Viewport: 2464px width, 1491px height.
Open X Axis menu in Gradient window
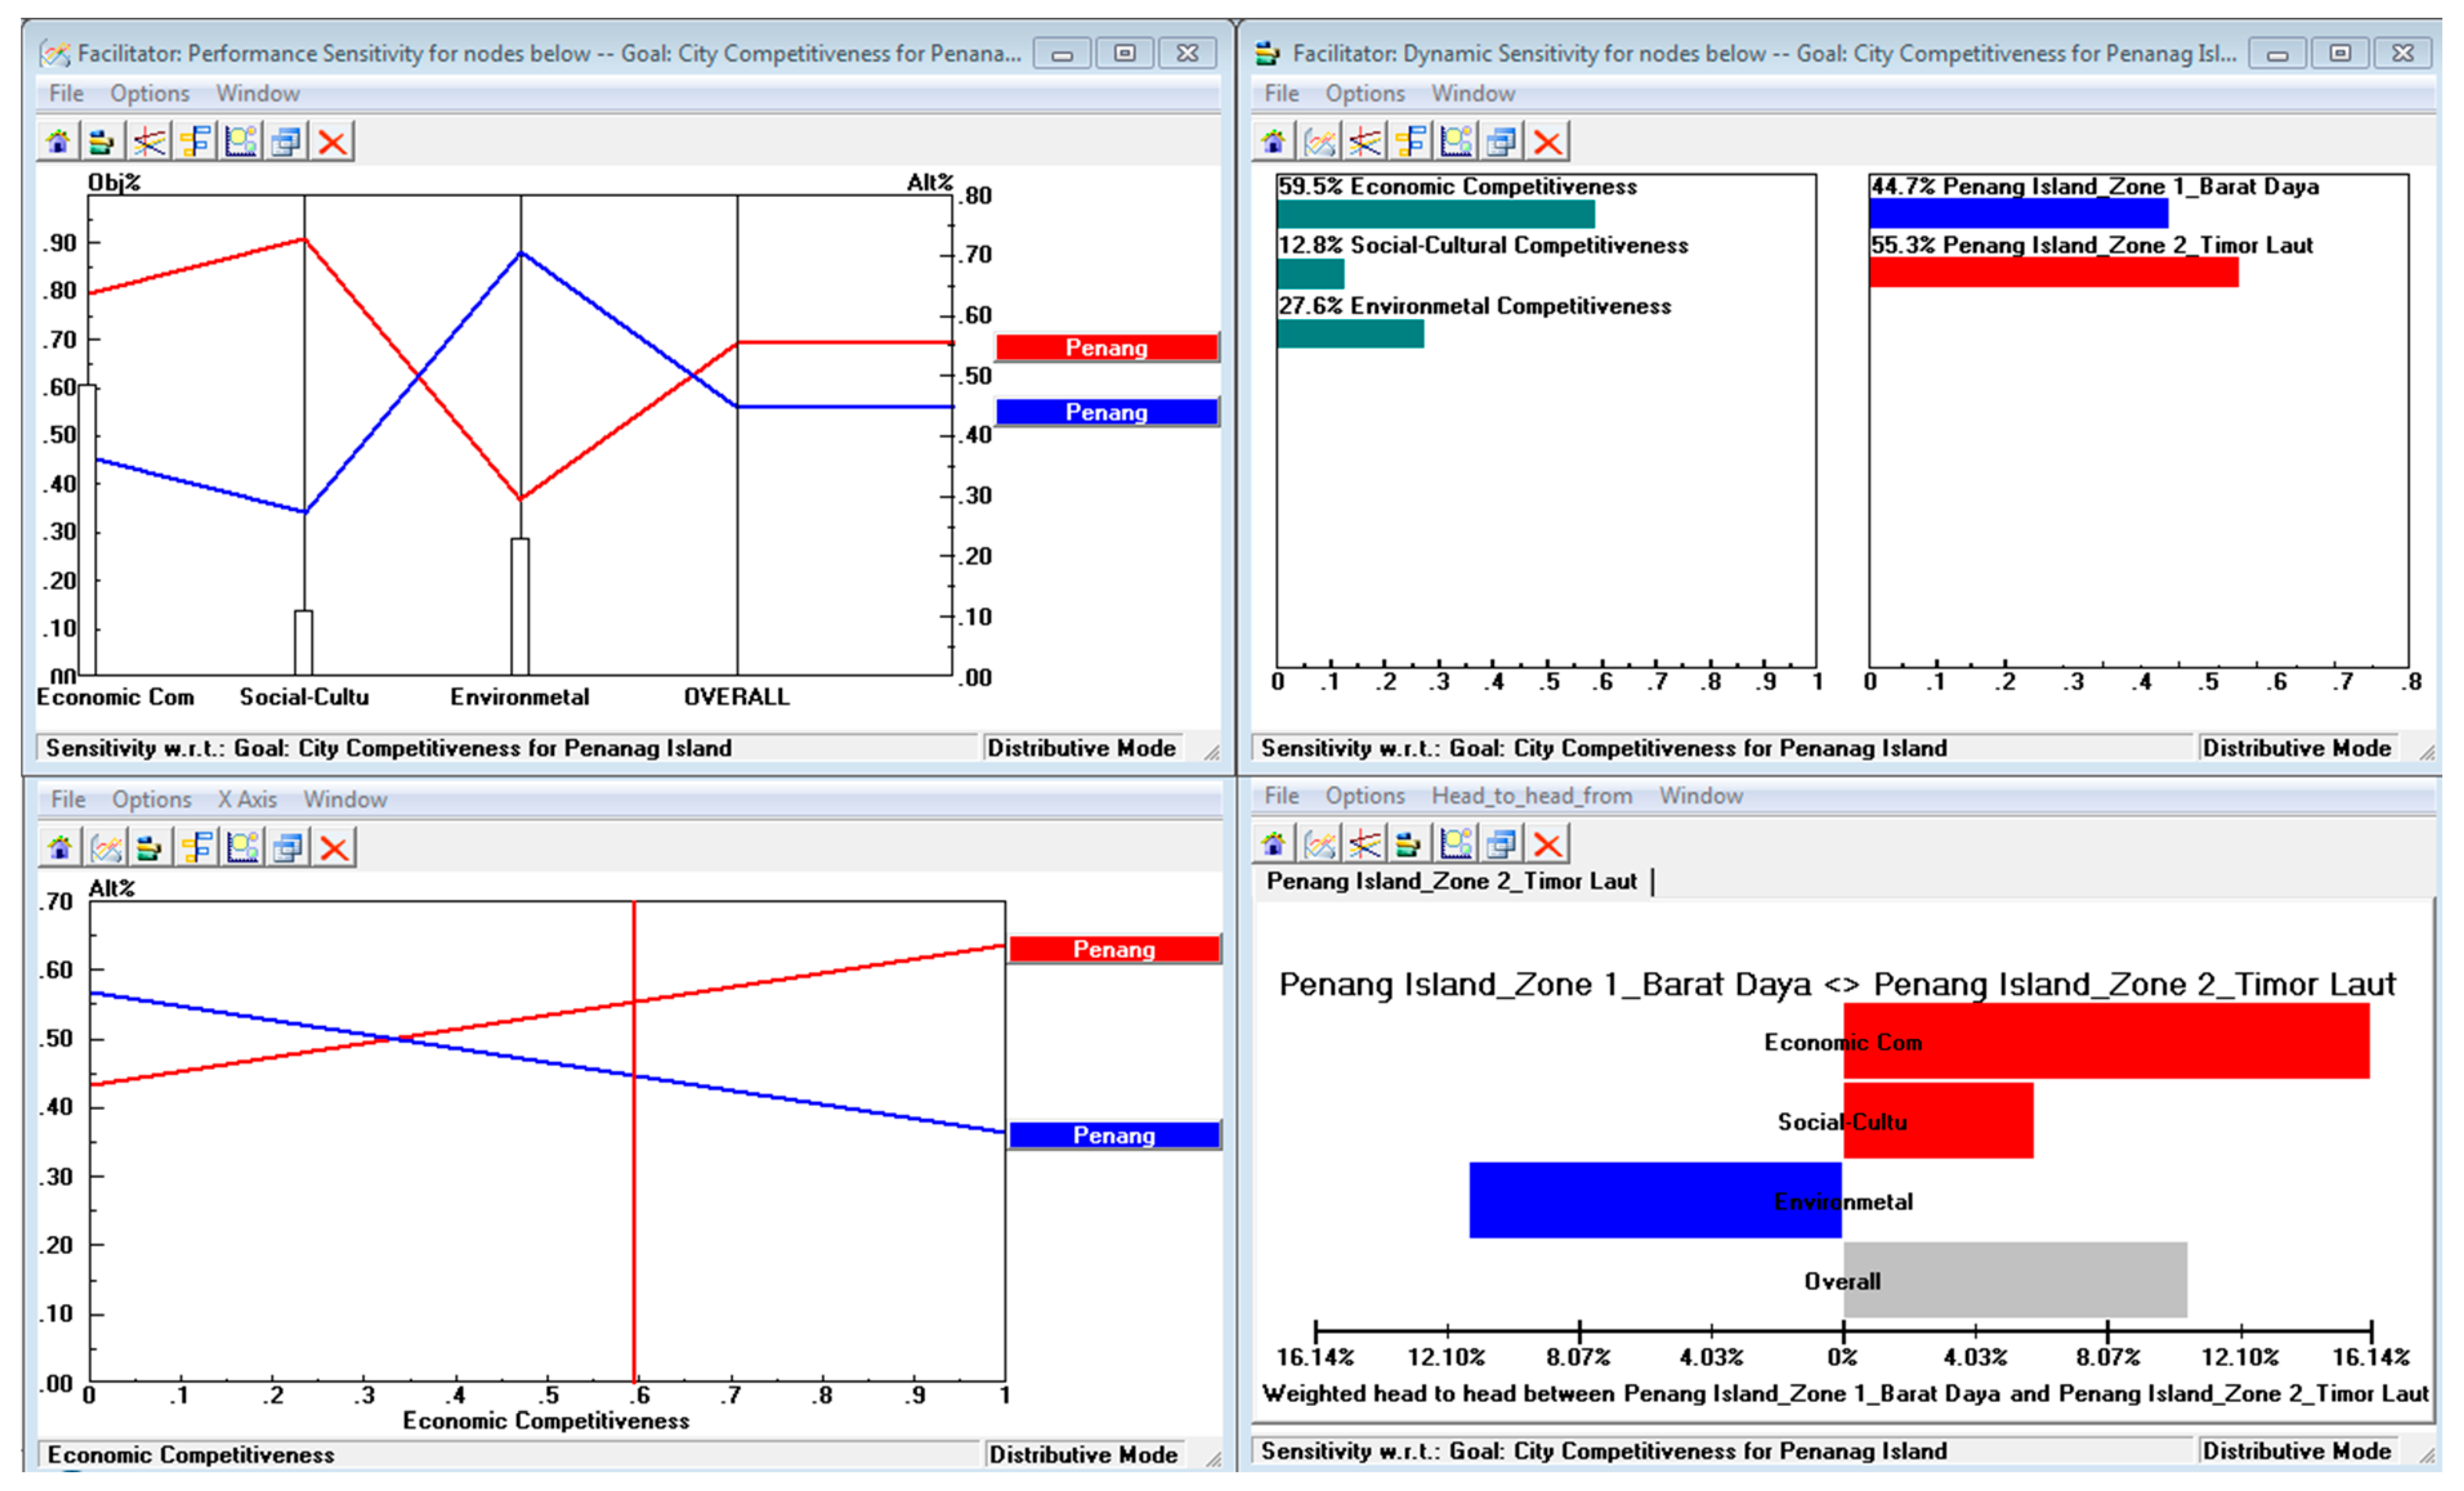[247, 800]
